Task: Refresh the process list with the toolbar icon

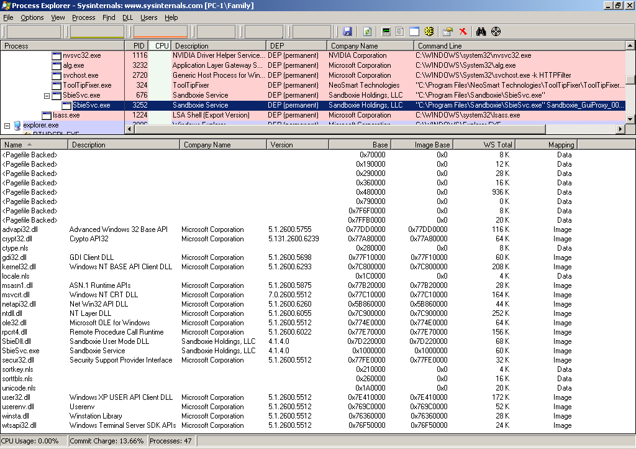Action: (x=367, y=32)
